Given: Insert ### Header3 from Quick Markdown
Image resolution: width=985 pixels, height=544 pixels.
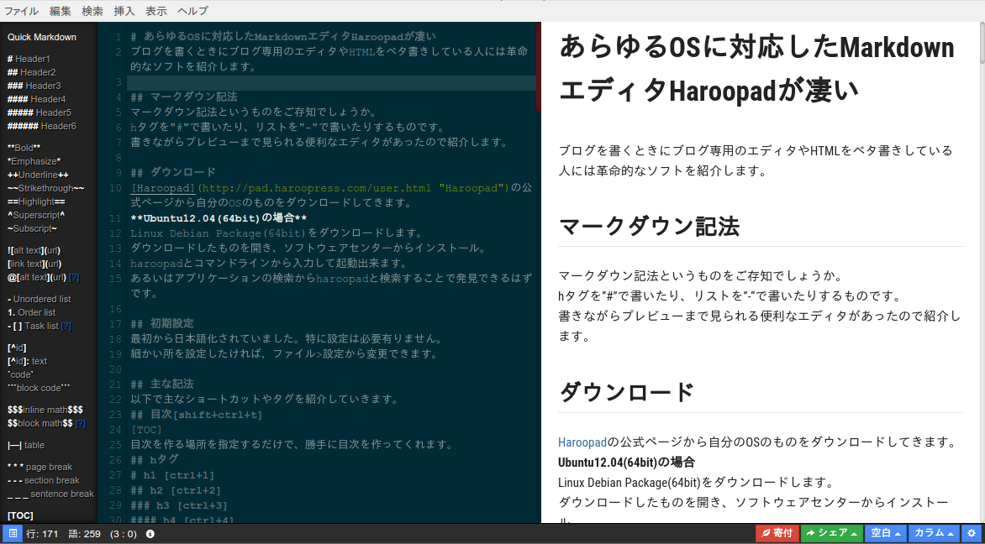Looking at the screenshot, I should [34, 86].
